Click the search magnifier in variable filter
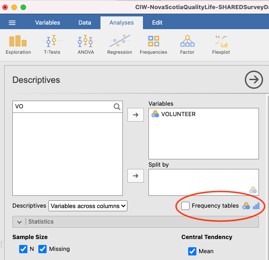269x260 pixels. click(117, 107)
